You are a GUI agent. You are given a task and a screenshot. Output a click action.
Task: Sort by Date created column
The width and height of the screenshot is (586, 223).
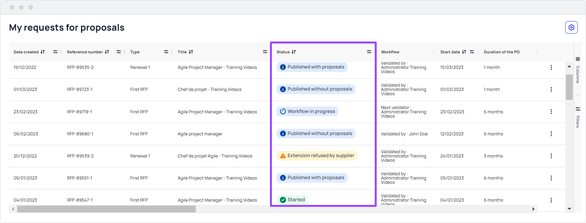click(43, 52)
